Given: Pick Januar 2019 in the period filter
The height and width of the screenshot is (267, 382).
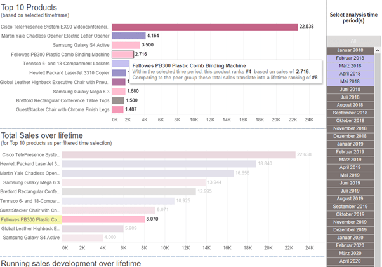Looking at the screenshot, I should point(354,144).
